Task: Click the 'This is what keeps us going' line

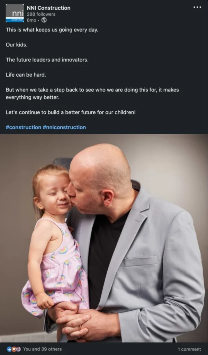Action: click(52, 30)
